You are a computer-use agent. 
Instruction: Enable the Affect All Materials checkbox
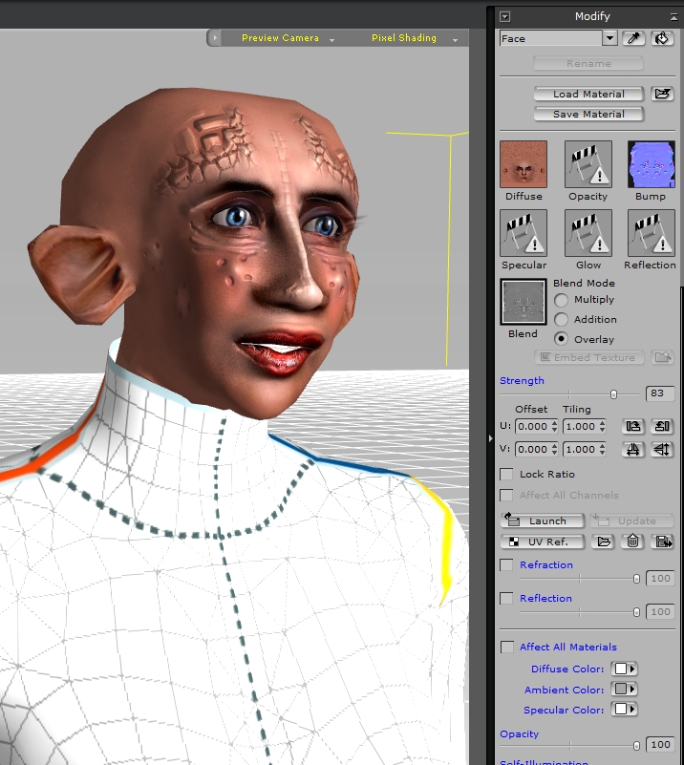507,647
